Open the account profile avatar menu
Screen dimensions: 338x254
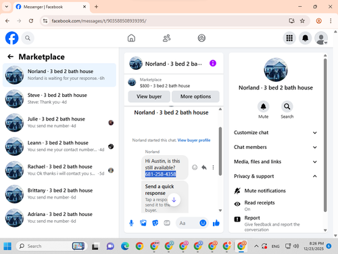pyautogui.click(x=321, y=38)
